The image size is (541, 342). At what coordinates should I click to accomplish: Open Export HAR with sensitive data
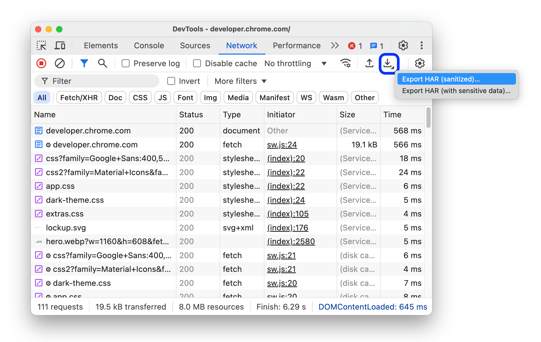tap(456, 91)
